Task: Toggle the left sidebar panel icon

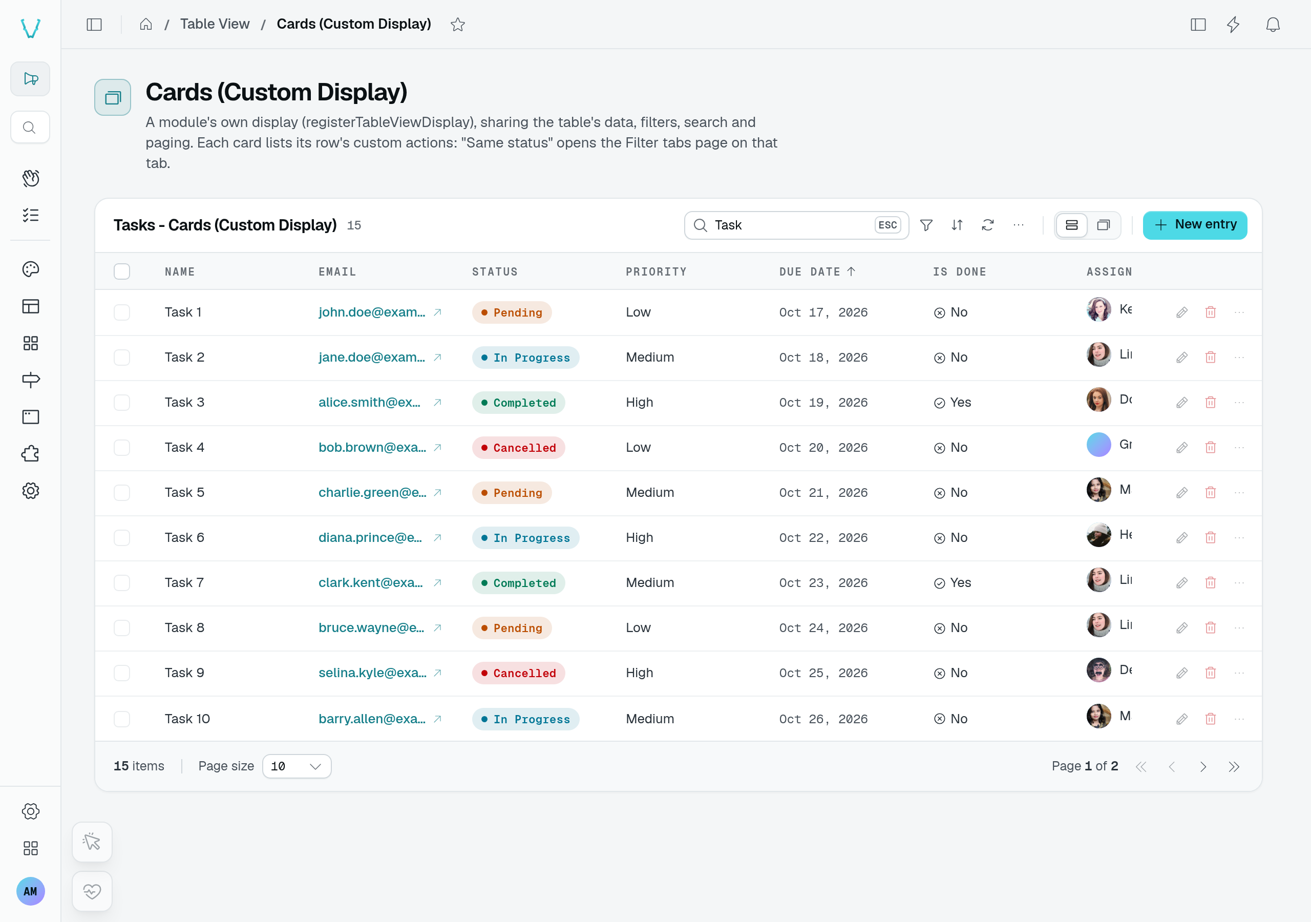Action: [x=94, y=25]
